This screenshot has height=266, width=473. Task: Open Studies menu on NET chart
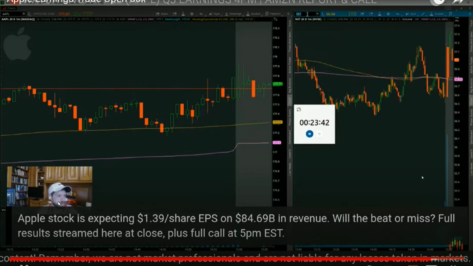tap(437, 14)
